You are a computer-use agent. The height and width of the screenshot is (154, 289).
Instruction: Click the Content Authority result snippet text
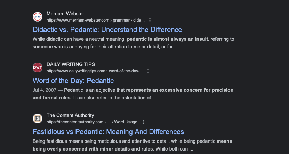click(104, 149)
